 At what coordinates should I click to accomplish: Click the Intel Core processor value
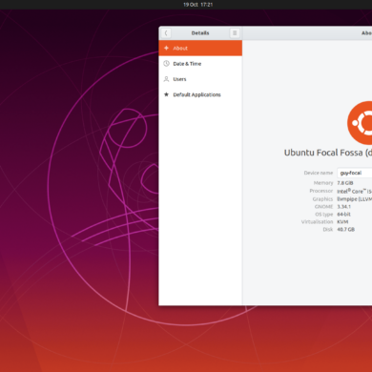tap(355, 191)
